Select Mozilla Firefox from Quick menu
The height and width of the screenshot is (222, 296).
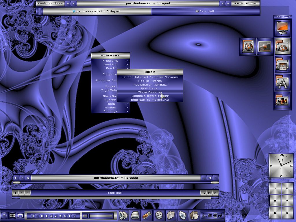click(x=150, y=81)
